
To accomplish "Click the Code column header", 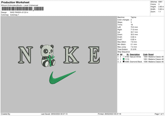I will click(x=145, y=54).
